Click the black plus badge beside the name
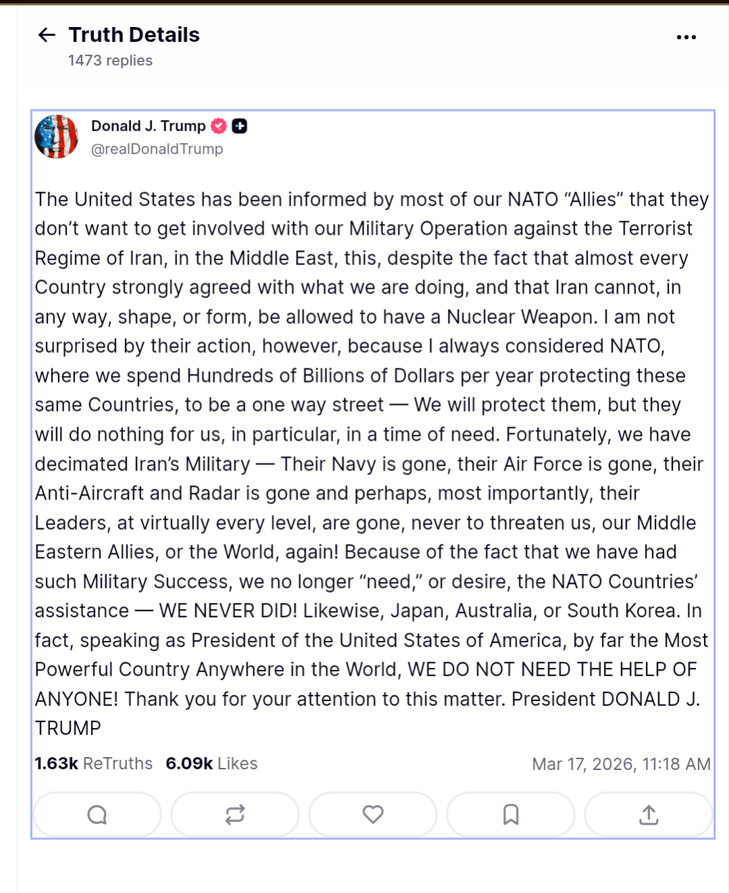729x893 pixels. [x=240, y=126]
